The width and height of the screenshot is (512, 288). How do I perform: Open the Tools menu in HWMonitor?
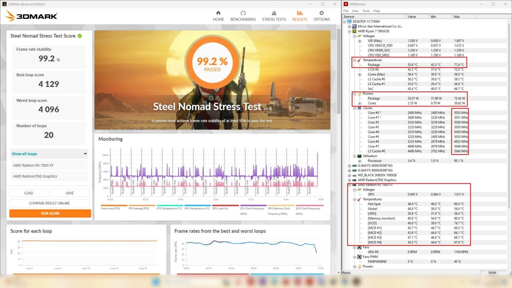point(366,11)
